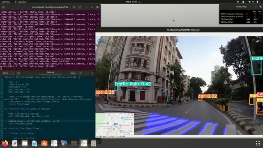Open Firefox from the dock
Image resolution: width=263 pixels, height=148 pixels.
pos(5,143)
